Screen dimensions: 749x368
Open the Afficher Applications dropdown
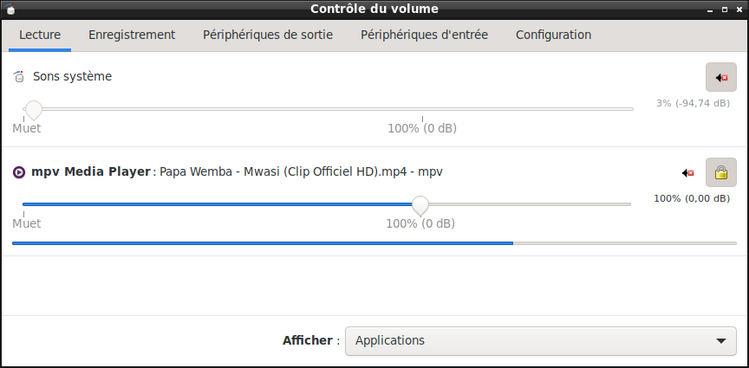click(x=541, y=341)
